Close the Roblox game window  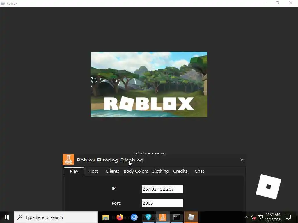[x=291, y=3]
